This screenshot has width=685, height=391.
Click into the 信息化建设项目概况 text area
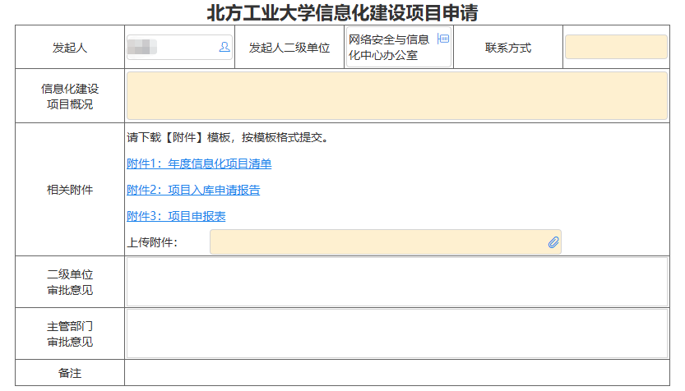click(x=396, y=96)
